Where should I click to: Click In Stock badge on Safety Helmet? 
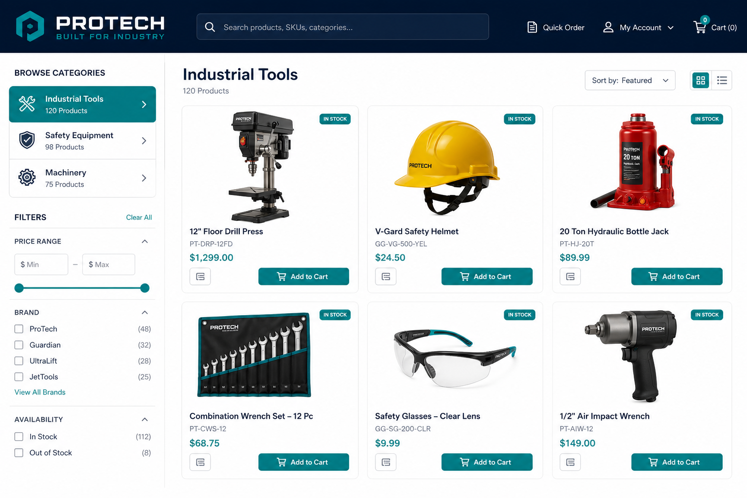(520, 119)
